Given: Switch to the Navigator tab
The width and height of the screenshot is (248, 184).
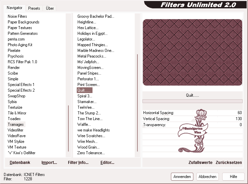Looking at the screenshot, I should click(14, 8).
